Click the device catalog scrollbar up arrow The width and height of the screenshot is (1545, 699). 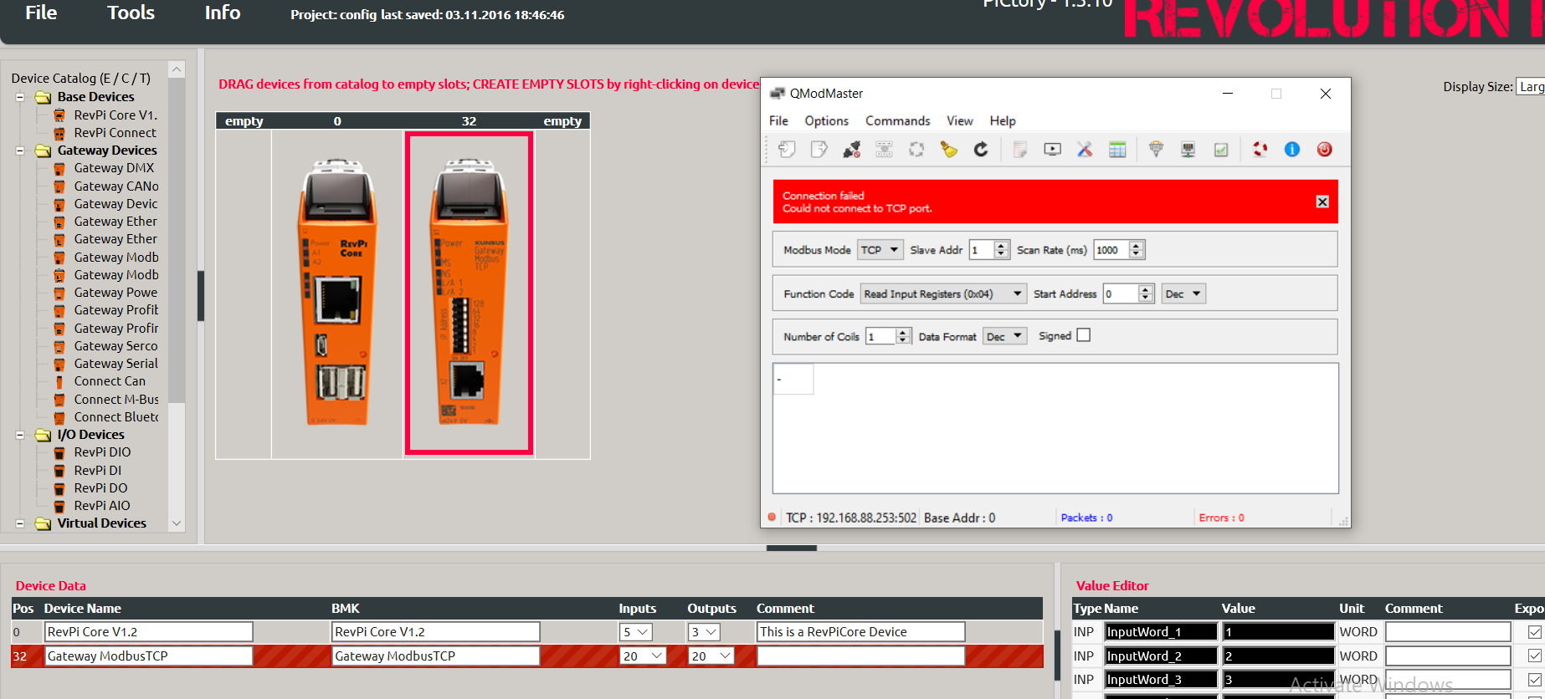point(176,69)
